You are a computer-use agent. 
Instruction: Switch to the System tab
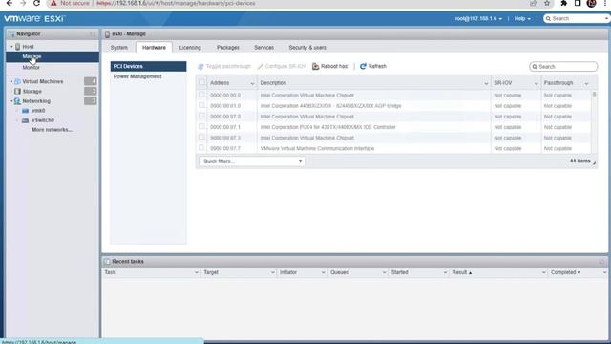click(118, 47)
